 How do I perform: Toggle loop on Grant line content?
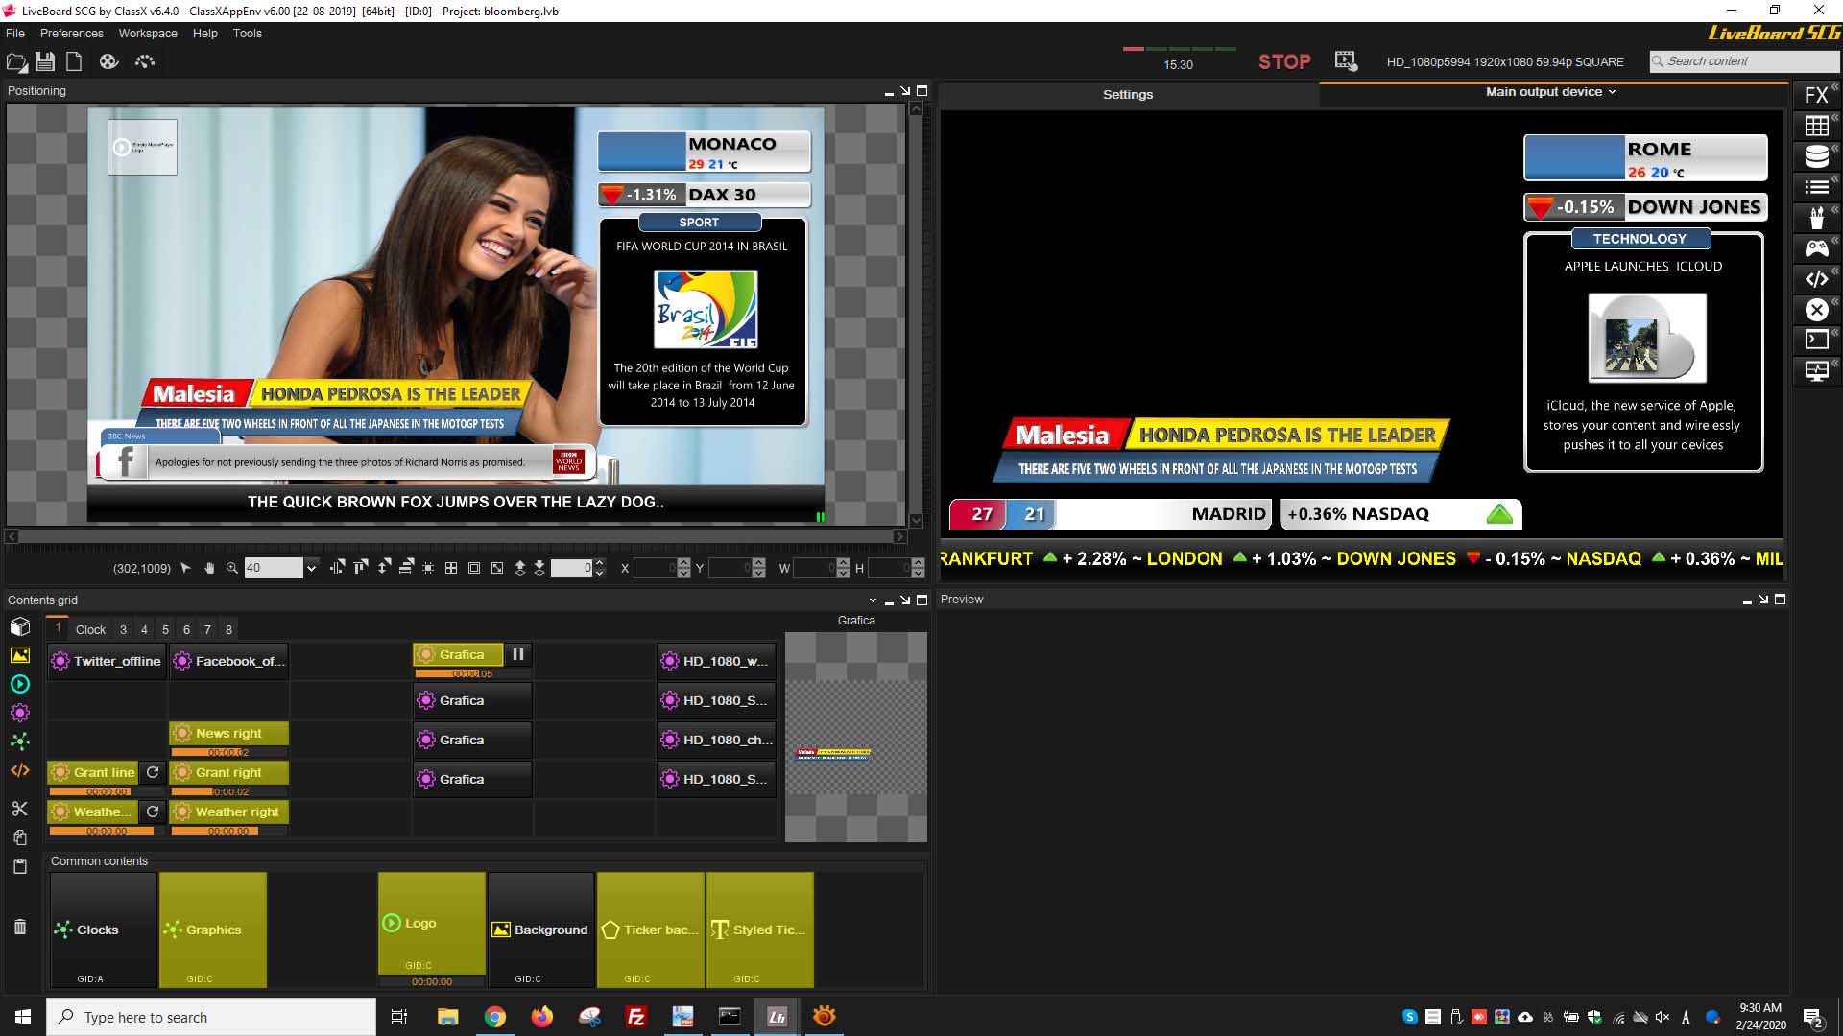point(152,772)
